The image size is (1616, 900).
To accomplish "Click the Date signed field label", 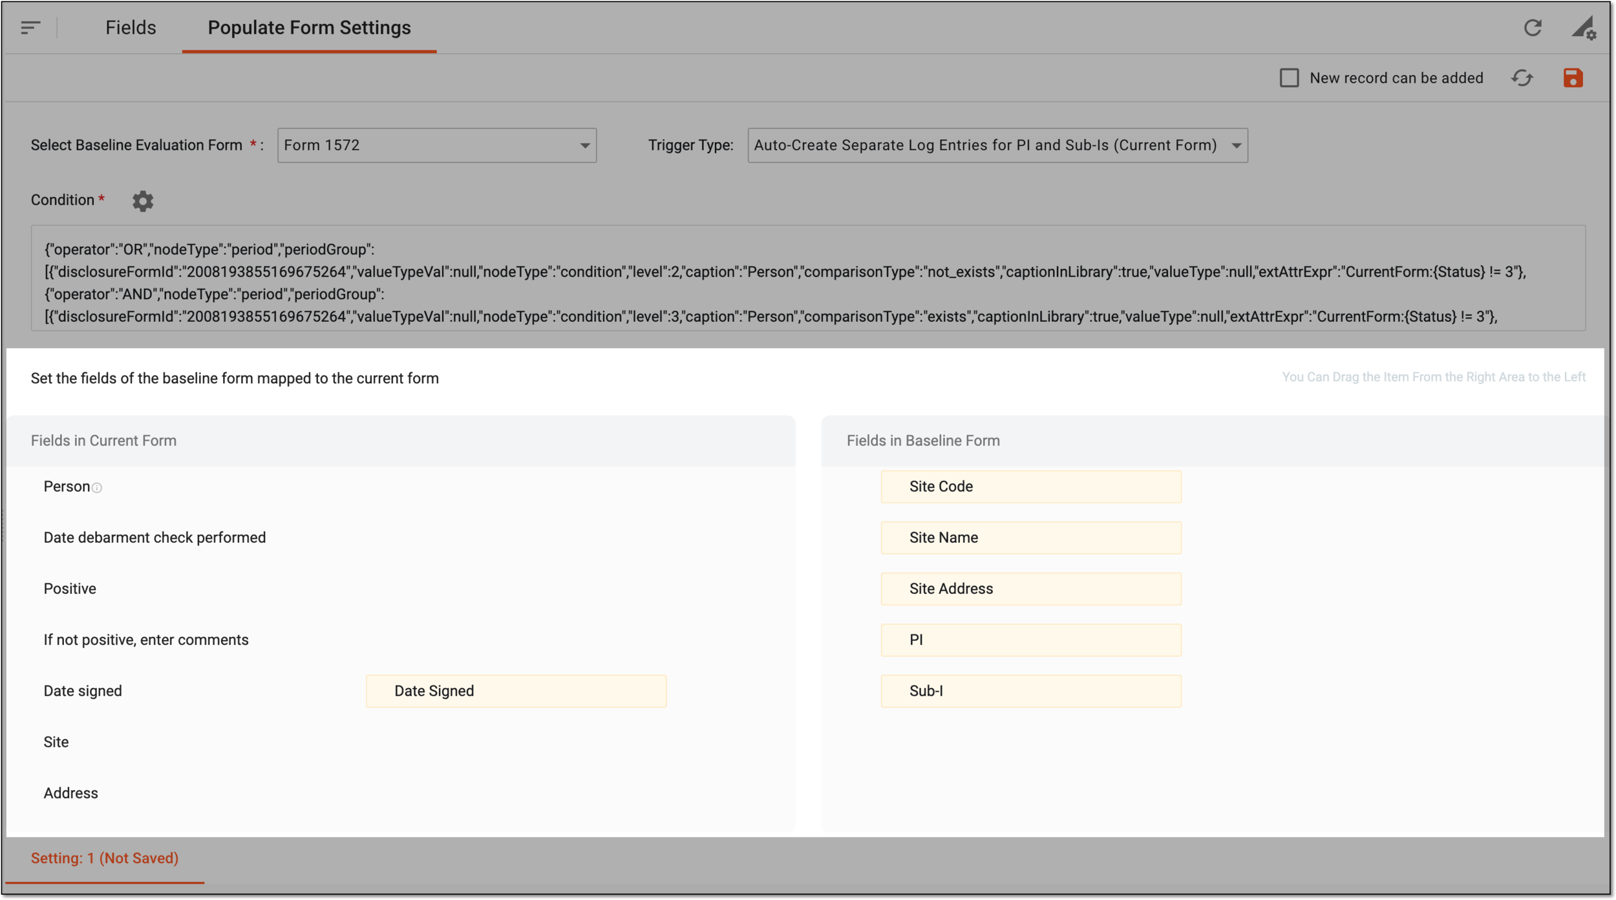I will tap(83, 691).
